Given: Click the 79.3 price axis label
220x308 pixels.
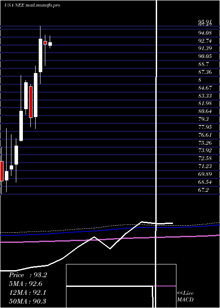Looking at the screenshot, I should pyautogui.click(x=203, y=119).
